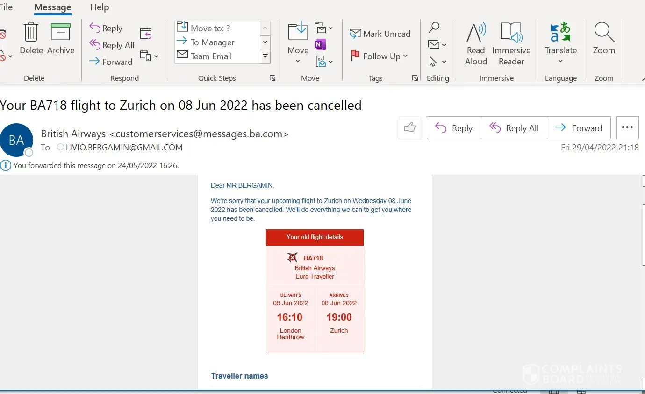Open the Rules dropdown in Move group
Image resolution: width=645 pixels, height=394 pixels.
click(323, 28)
